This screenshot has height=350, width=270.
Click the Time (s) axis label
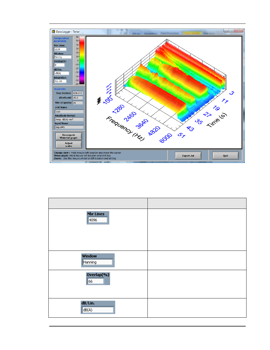point(217,120)
